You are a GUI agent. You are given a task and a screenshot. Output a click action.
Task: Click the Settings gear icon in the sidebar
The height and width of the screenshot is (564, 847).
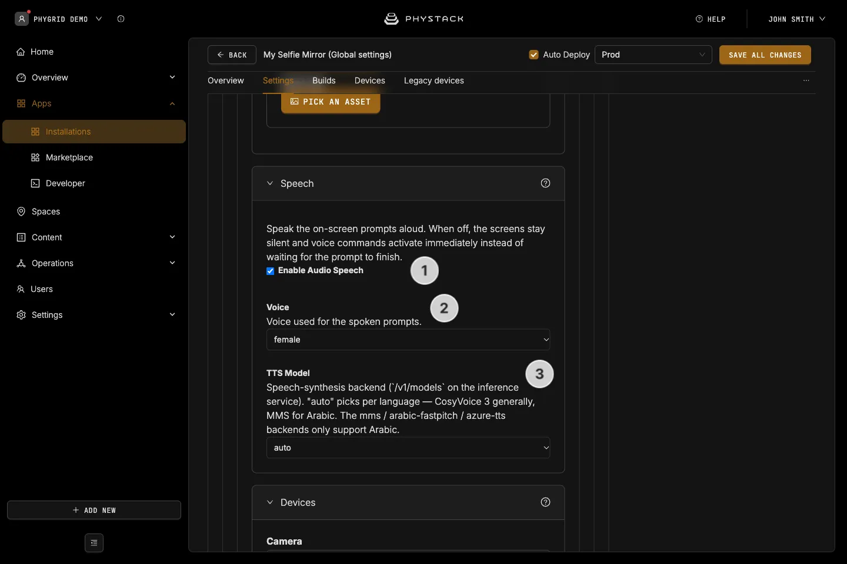point(21,315)
